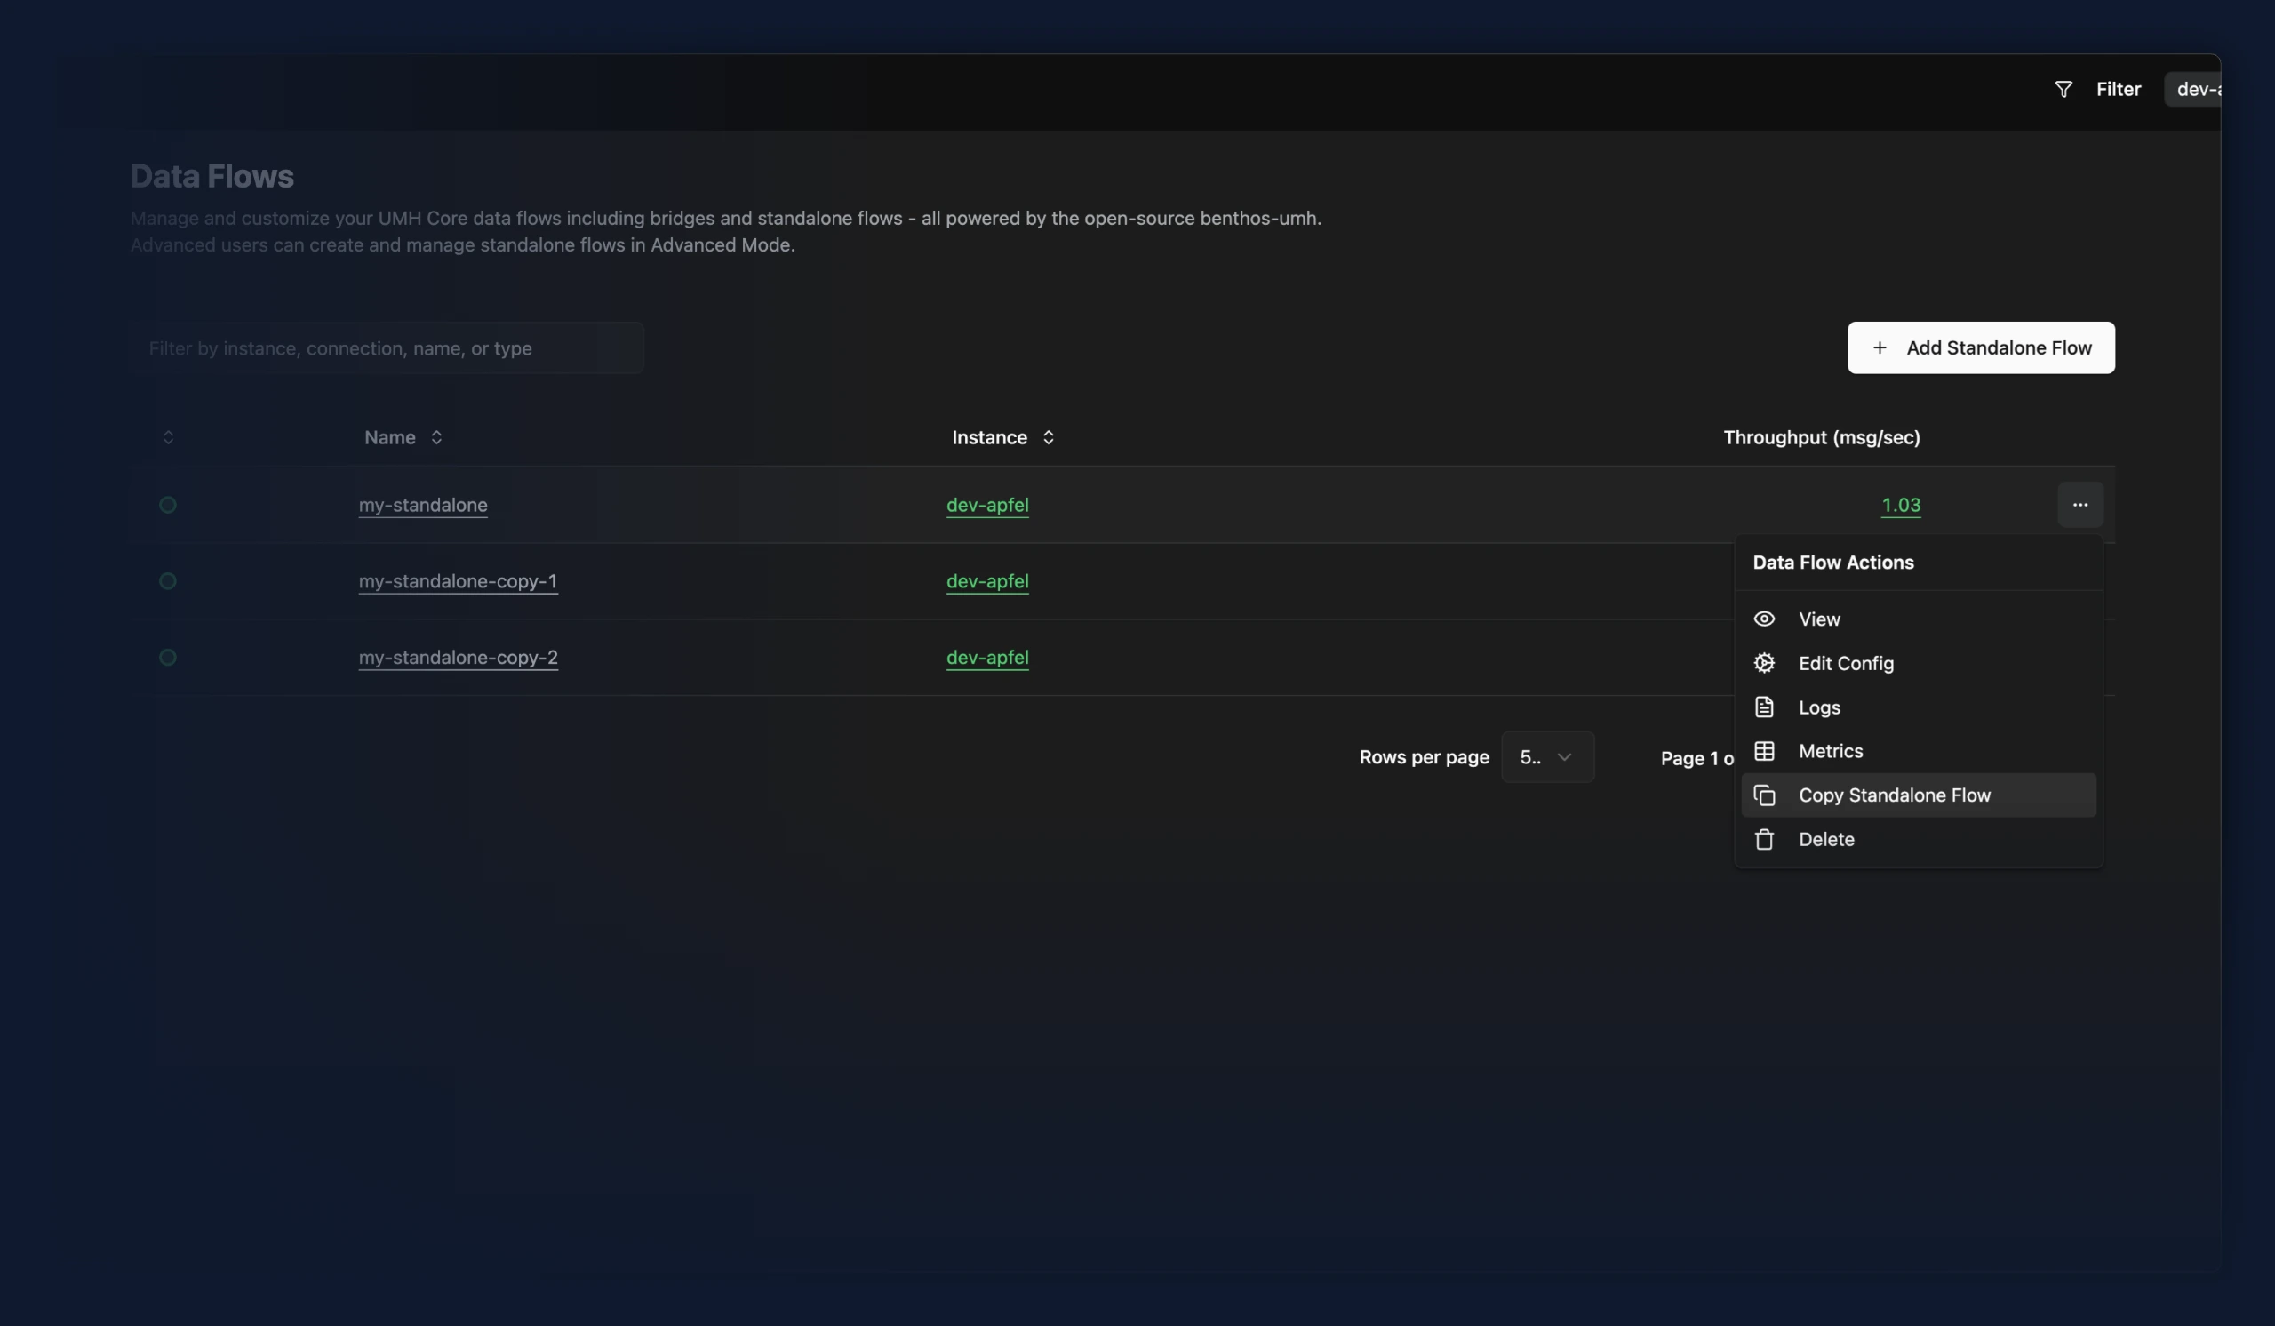Sort table by Instance column
This screenshot has width=2275, height=1326.
(1003, 438)
